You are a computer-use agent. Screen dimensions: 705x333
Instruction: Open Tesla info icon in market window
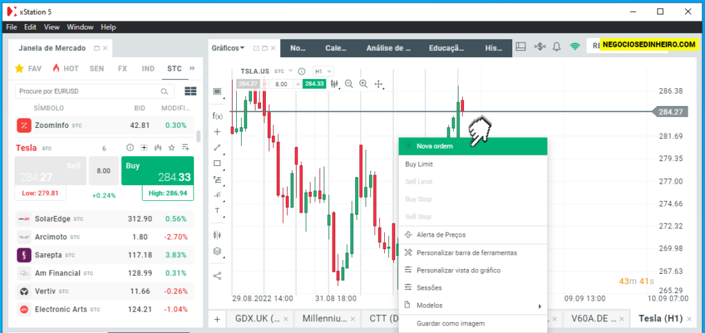tap(130, 147)
